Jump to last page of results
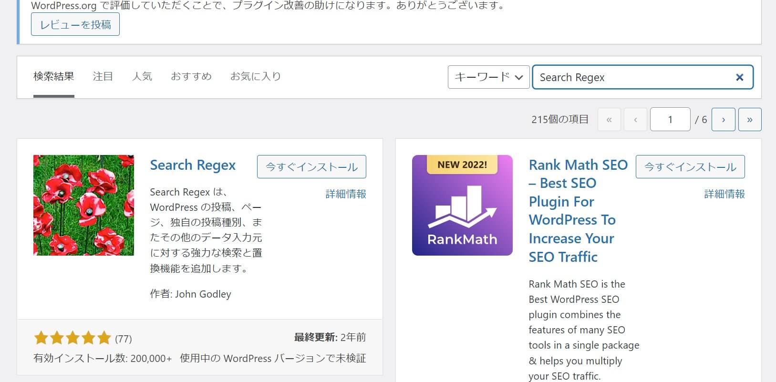The width and height of the screenshot is (776, 382). tap(750, 120)
